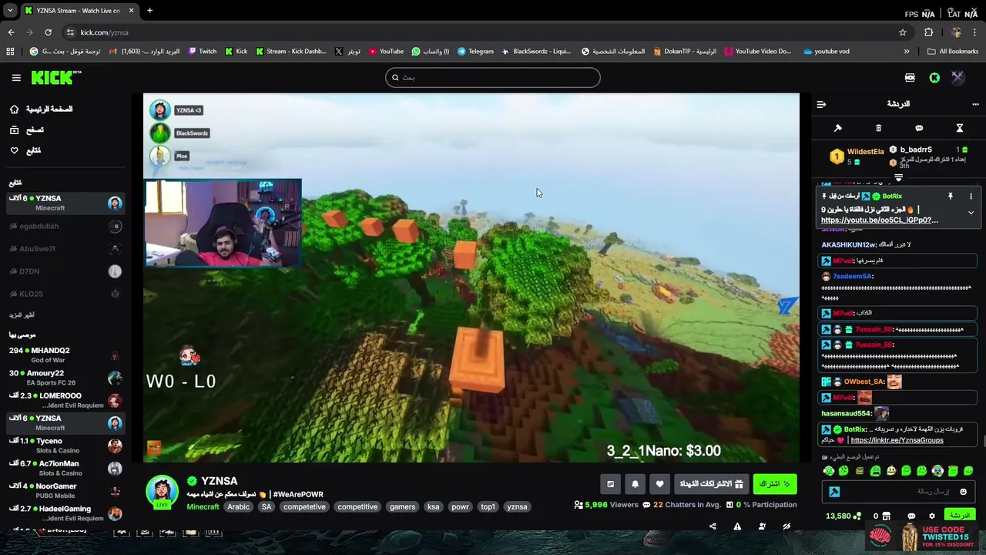Open the Kick hamburger sidebar menu
Image resolution: width=986 pixels, height=555 pixels.
coord(16,77)
